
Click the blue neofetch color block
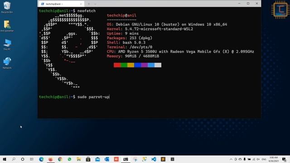[x=138, y=65]
